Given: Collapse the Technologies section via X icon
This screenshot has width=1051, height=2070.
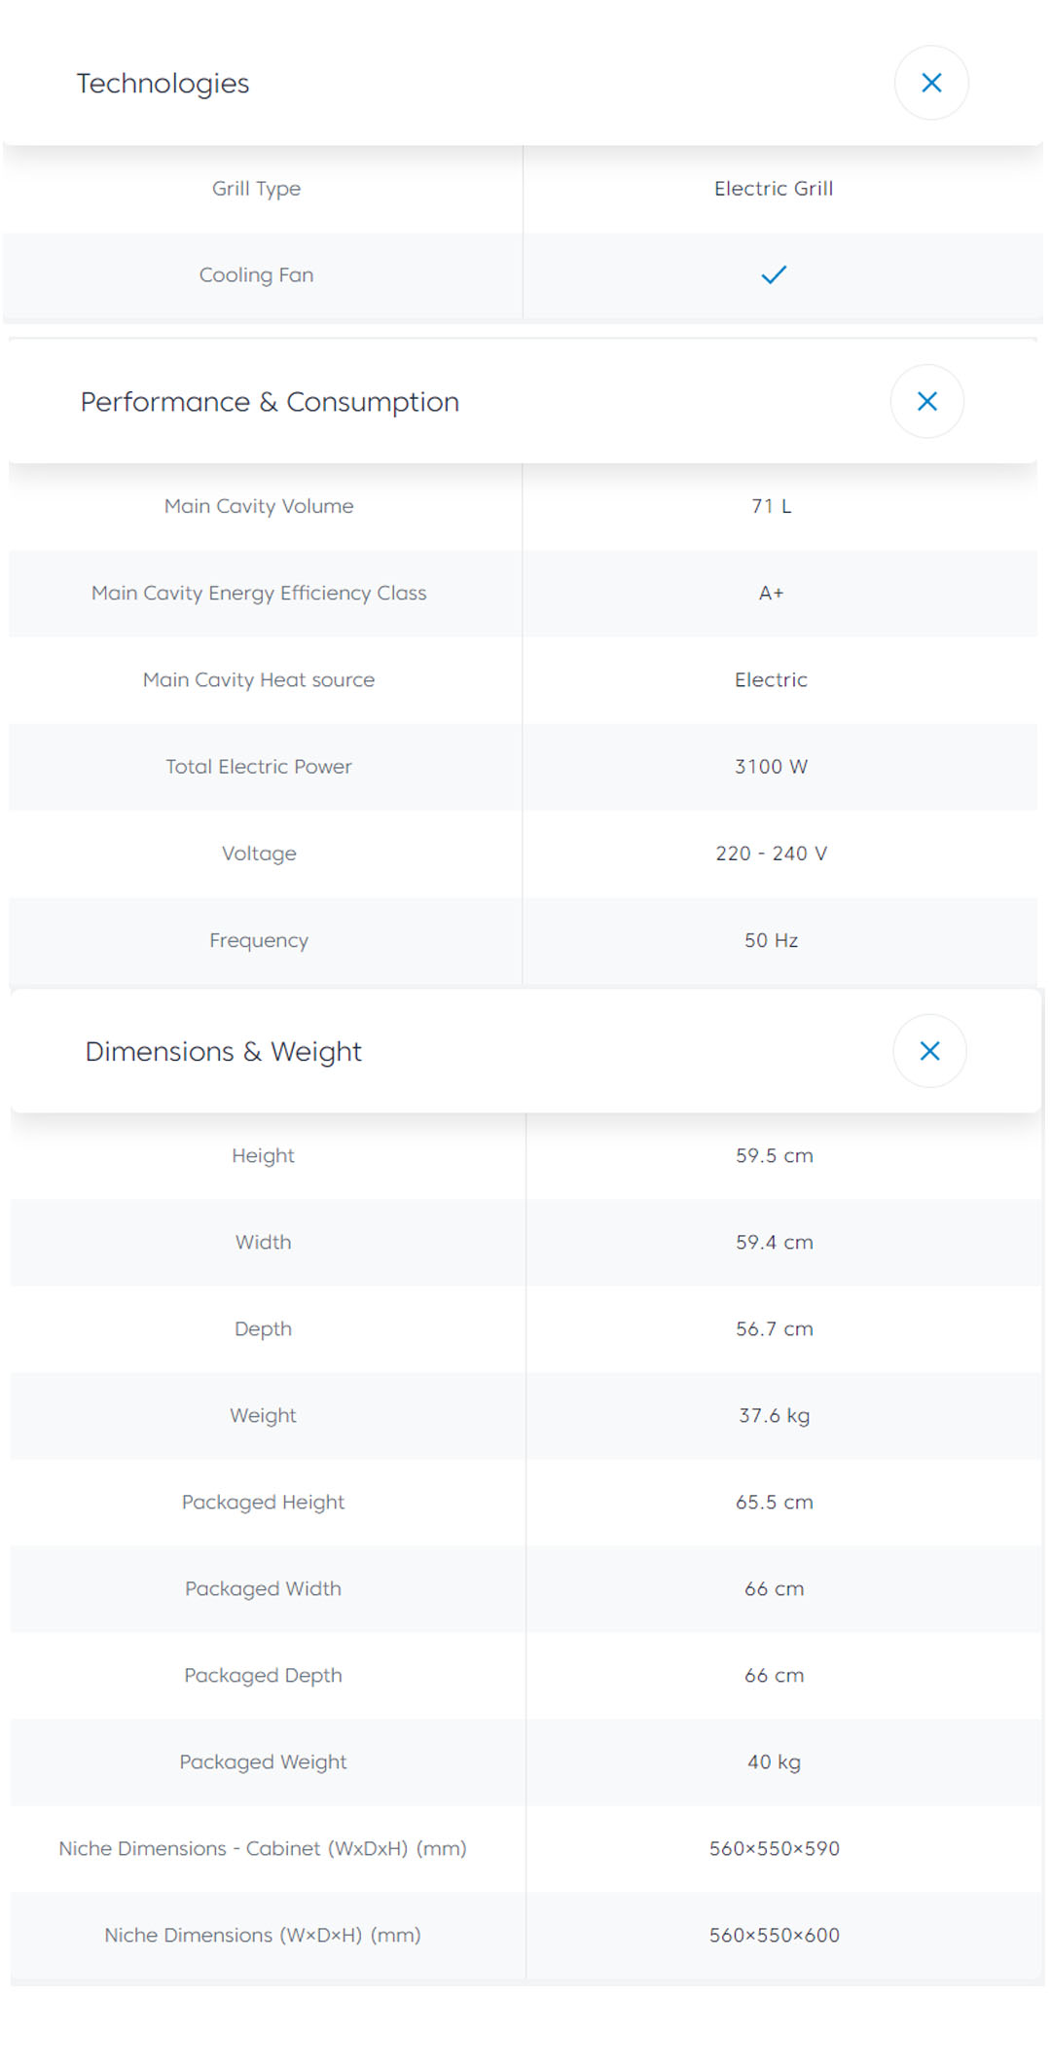Looking at the screenshot, I should pyautogui.click(x=930, y=83).
